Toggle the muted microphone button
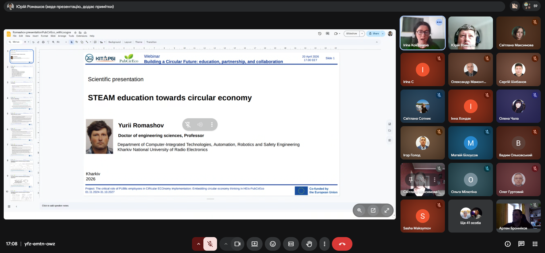Image resolution: width=545 pixels, height=253 pixels. (210, 244)
